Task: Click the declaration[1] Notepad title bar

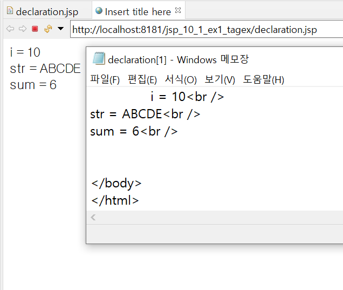Action: click(215, 59)
